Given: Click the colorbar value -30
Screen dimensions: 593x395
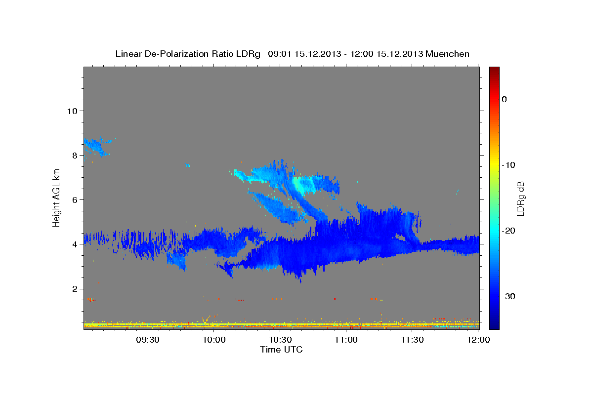Looking at the screenshot, I should (x=509, y=296).
